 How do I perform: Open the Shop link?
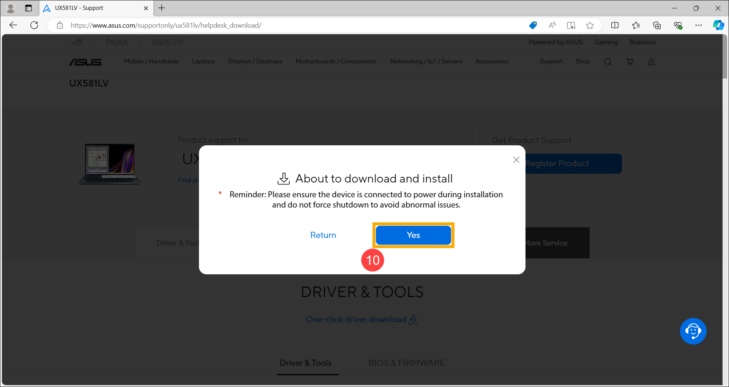click(582, 61)
